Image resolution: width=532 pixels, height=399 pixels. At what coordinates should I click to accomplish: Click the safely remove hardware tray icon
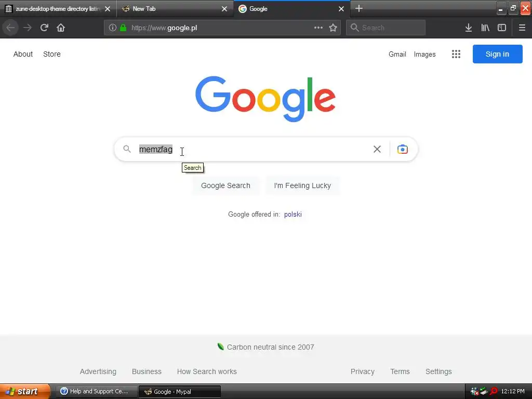(484, 392)
